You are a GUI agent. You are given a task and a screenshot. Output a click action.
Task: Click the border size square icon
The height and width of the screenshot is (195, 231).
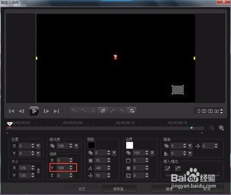tap(128, 161)
